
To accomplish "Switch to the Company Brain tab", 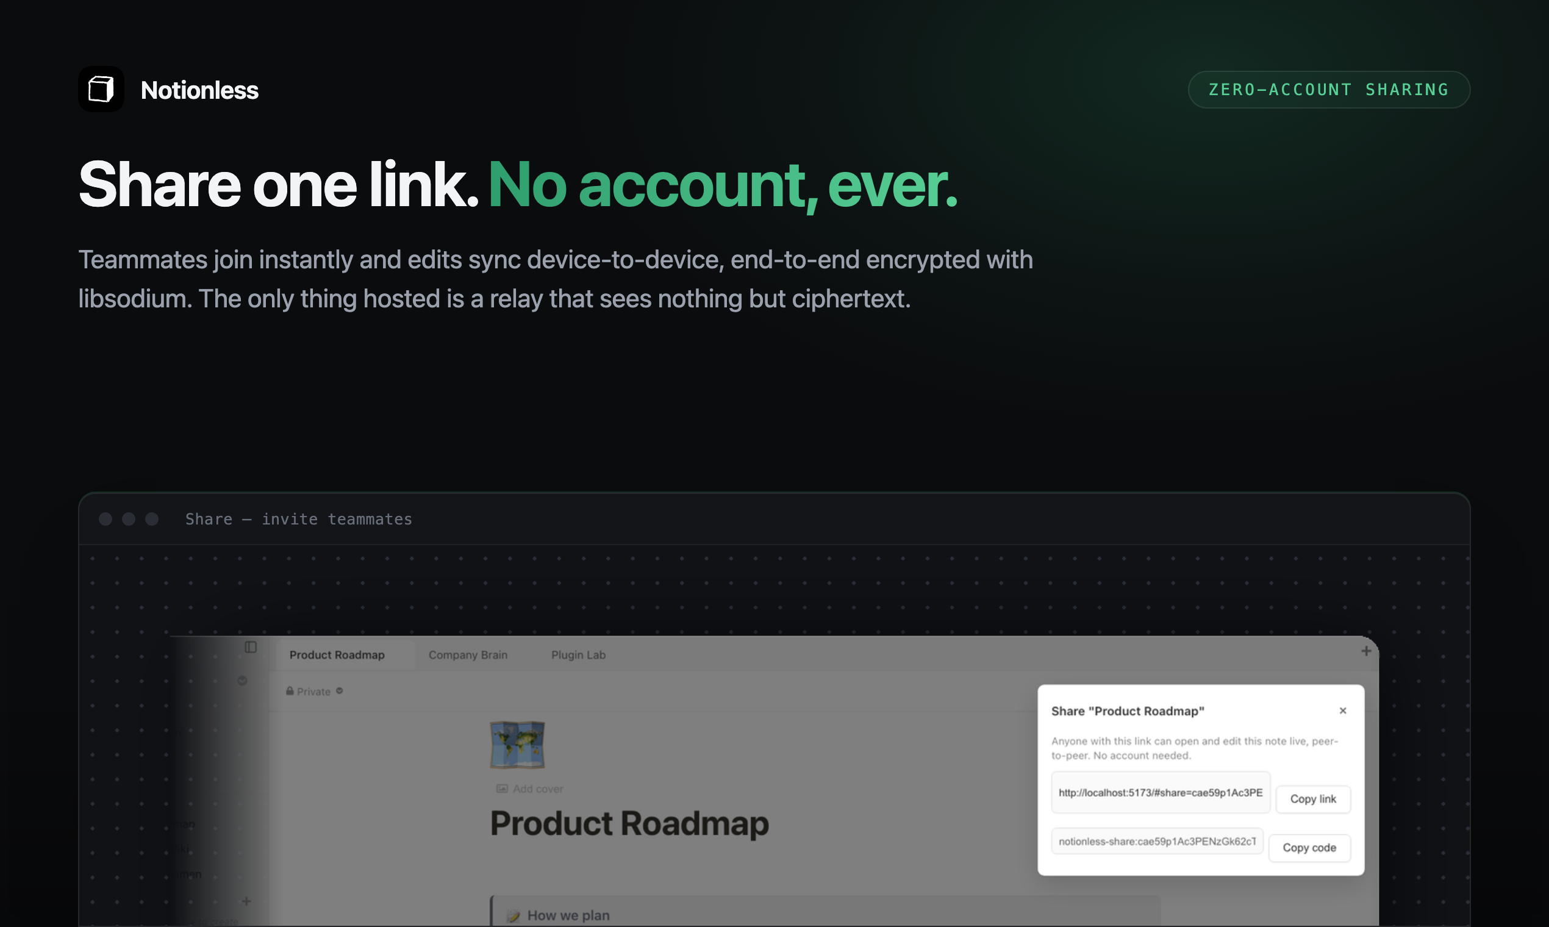I will (x=468, y=654).
